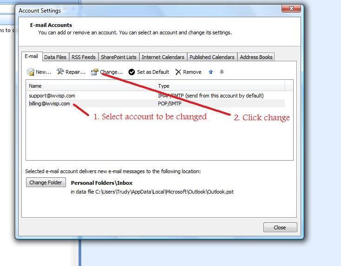Sort accounts by Name column header

click(91, 86)
